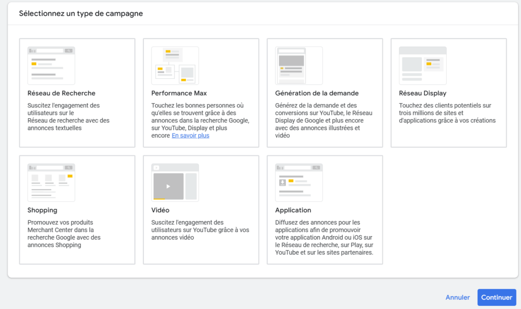Select the Réseau de Recherche campaign icon
521x309 pixels.
51,66
